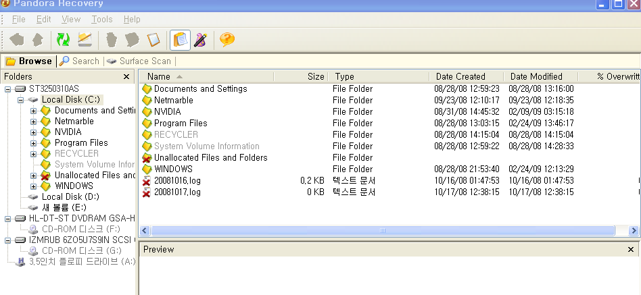Image resolution: width=641 pixels, height=295 pixels.
Task: Switch to the Surface Scan tab
Action: (139, 61)
